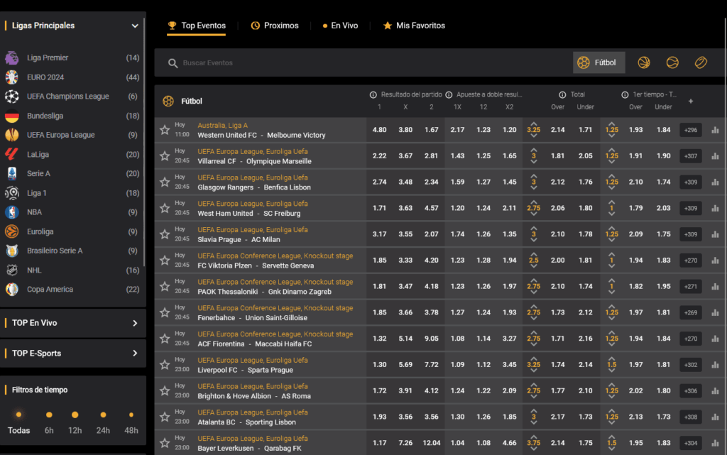Expand the TOP E-Sports section
The height and width of the screenshot is (455, 727).
(73, 353)
